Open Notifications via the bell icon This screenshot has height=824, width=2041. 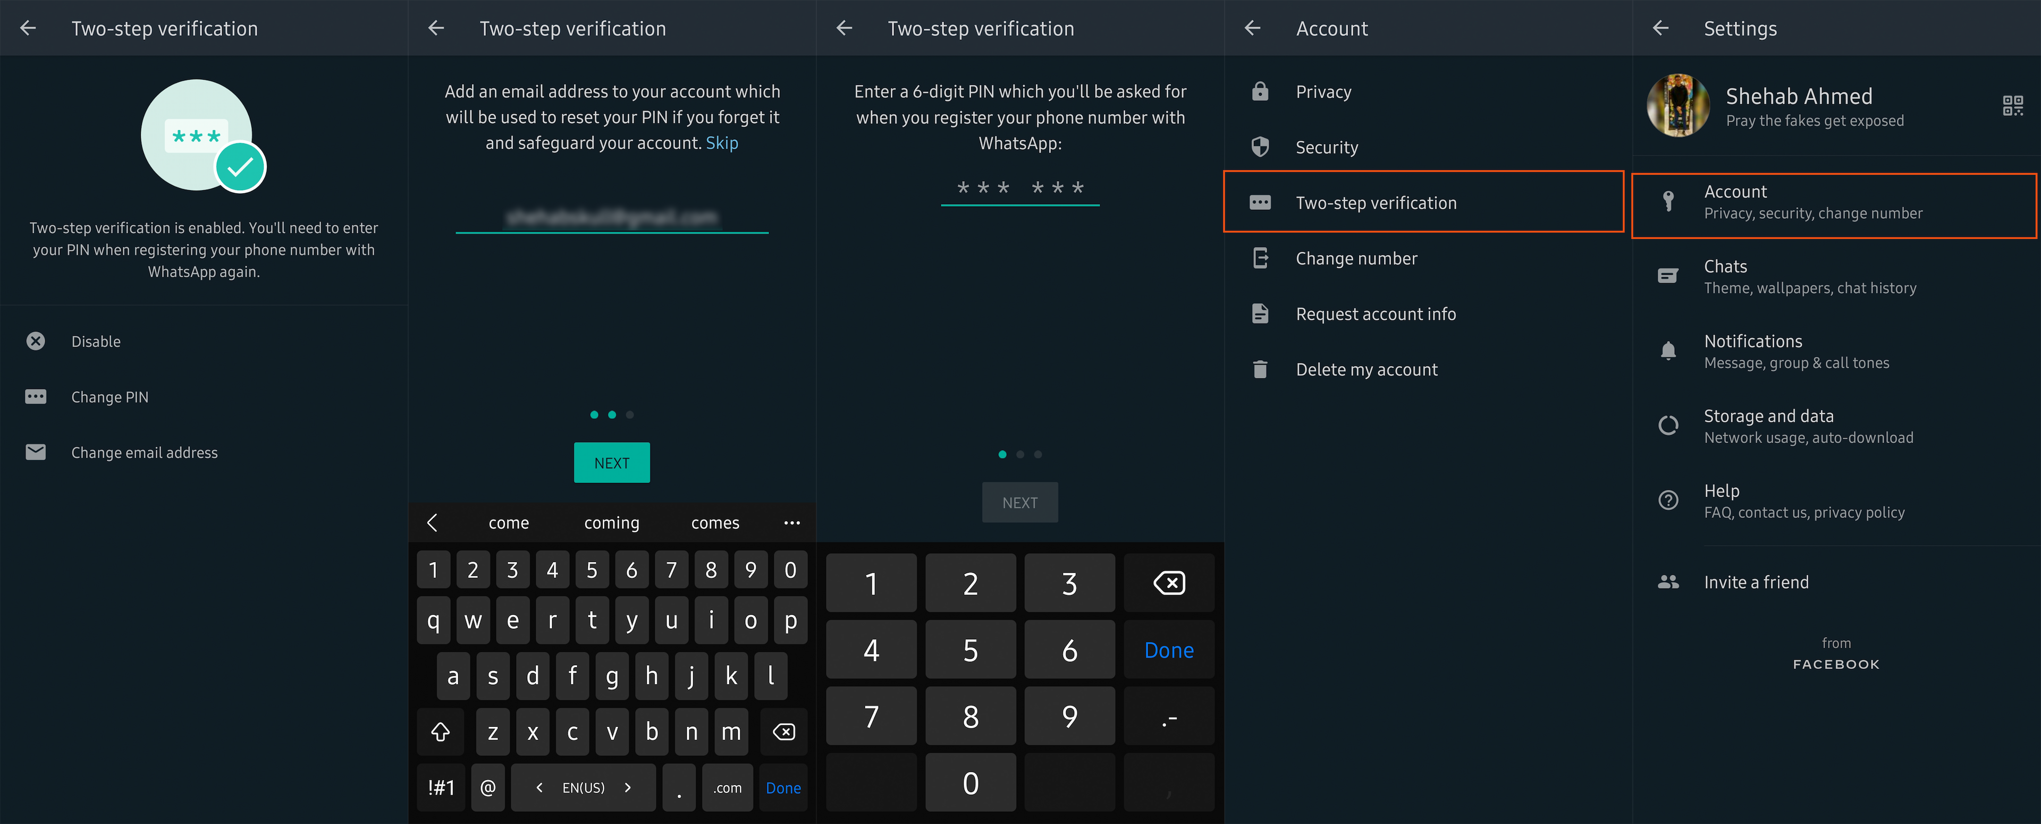pyautogui.click(x=1668, y=350)
